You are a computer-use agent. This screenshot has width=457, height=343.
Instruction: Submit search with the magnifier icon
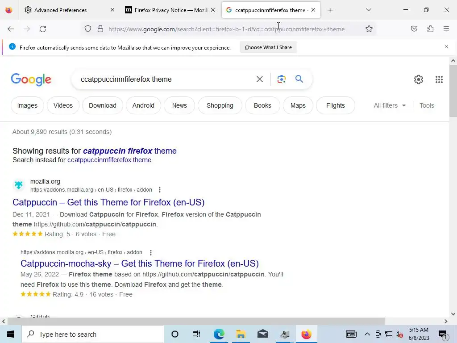[x=299, y=79]
